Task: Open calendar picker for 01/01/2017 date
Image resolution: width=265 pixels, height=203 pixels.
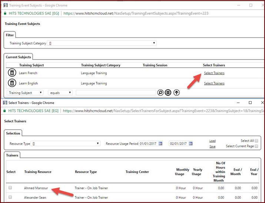Action: pyautogui.click(x=160, y=144)
